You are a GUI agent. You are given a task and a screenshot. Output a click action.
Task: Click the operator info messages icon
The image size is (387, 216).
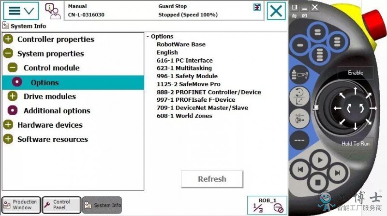click(x=52, y=11)
